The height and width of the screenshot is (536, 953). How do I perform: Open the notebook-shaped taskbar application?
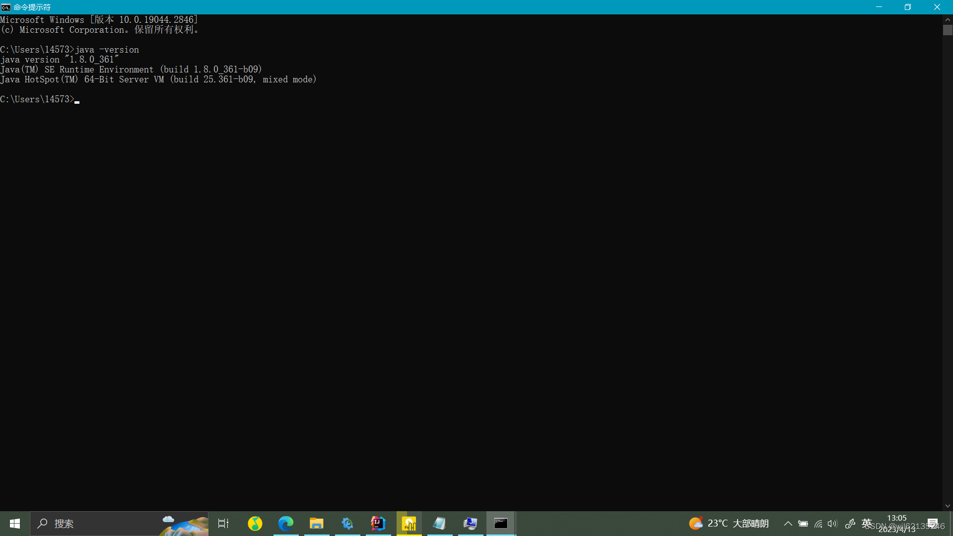440,524
